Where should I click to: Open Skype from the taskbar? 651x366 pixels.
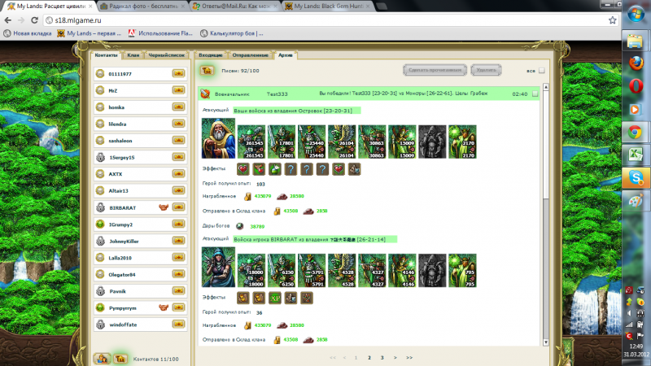click(x=636, y=177)
